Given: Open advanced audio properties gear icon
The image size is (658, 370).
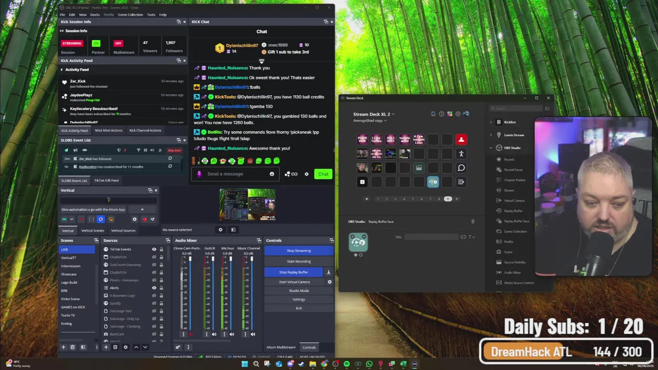Looking at the screenshot, I should pyautogui.click(x=178, y=347).
